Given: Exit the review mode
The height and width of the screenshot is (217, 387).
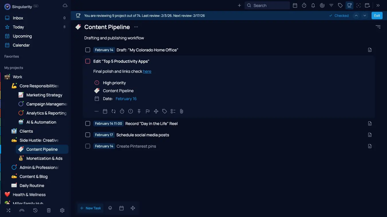Looking at the screenshot, I should (x=377, y=15).
